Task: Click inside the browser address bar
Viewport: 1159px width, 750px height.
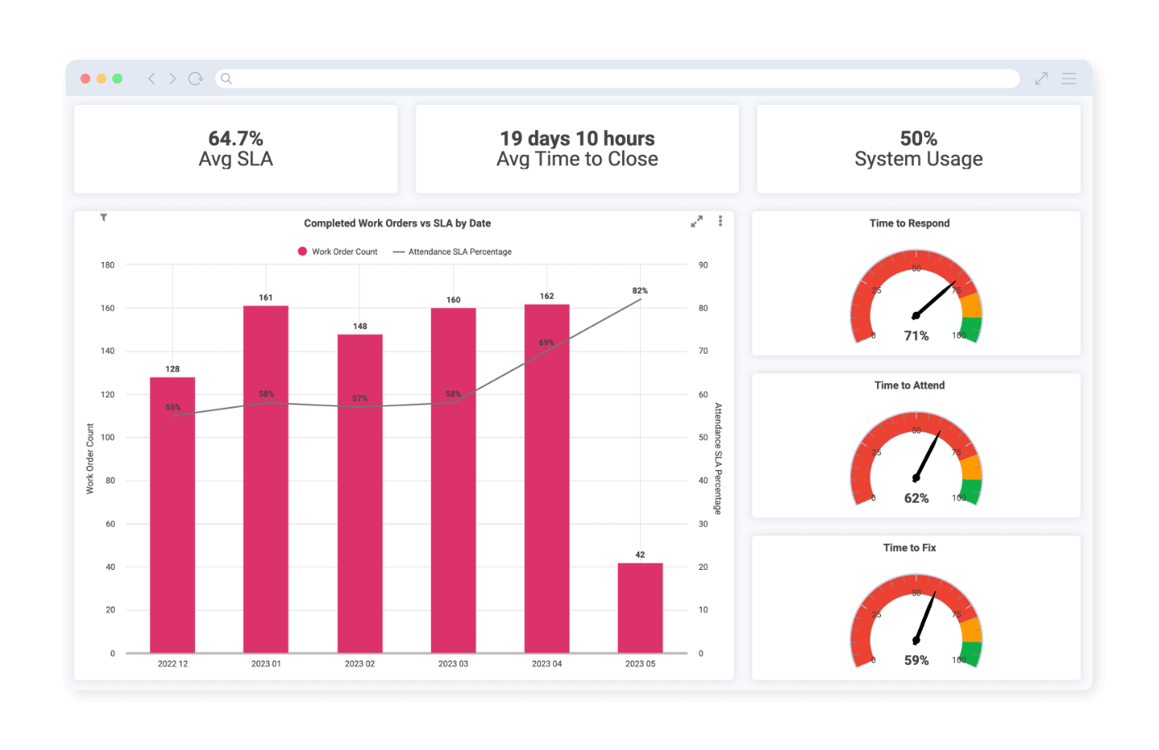Action: tap(615, 79)
